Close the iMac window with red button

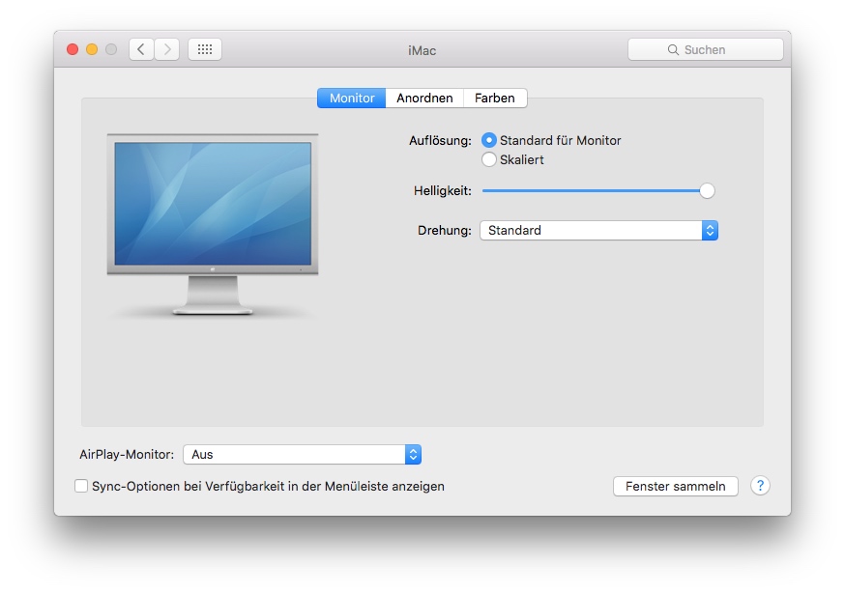click(73, 49)
